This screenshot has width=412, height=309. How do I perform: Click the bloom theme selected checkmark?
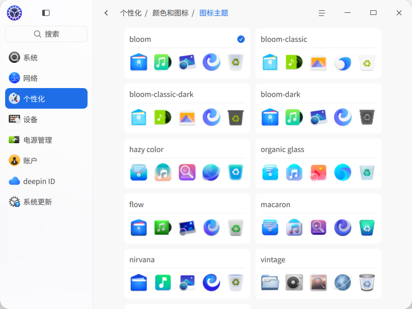tap(241, 39)
